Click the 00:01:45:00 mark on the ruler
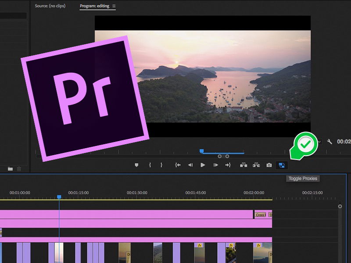Viewport: 351px width, 263px height. pos(196,192)
